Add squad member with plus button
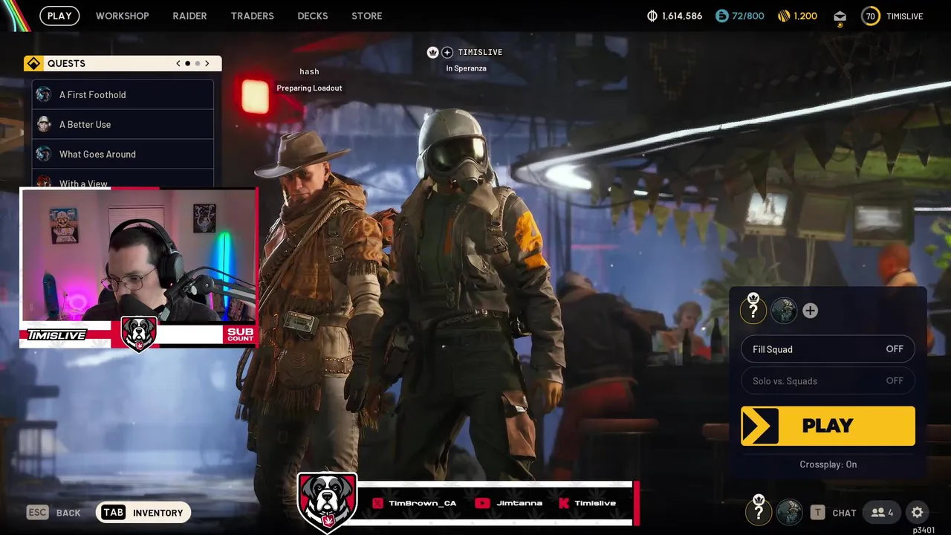 coord(810,311)
